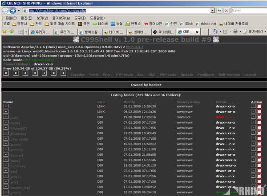The width and height of the screenshot is (267, 196).
Task: Click the Logout link
Action: [250, 74]
